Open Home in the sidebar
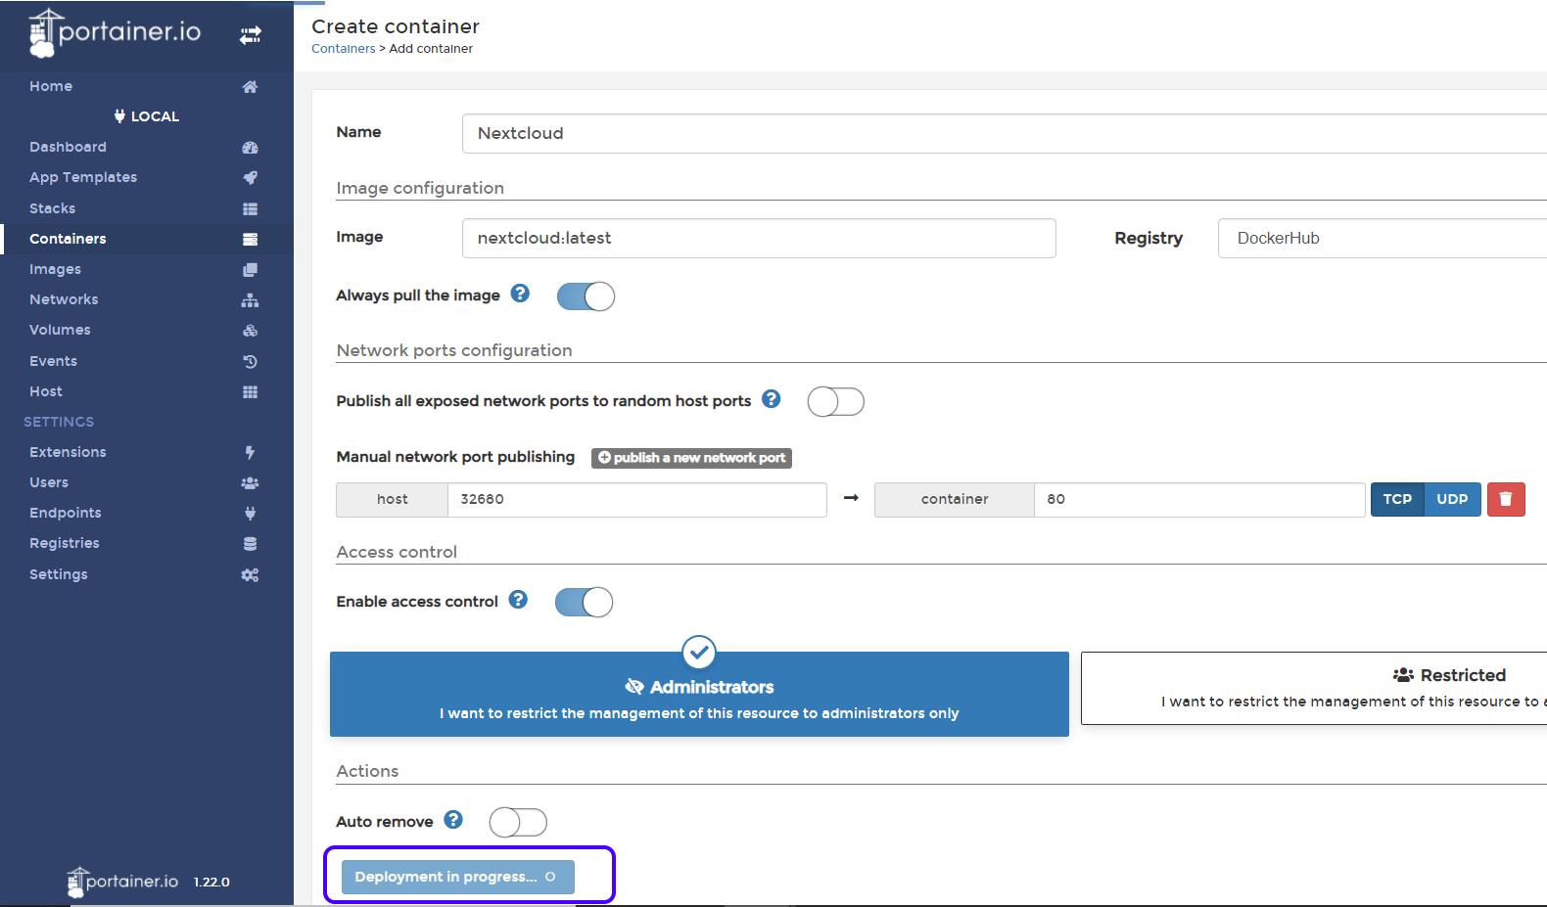Image resolution: width=1547 pixels, height=907 pixels. [x=51, y=86]
